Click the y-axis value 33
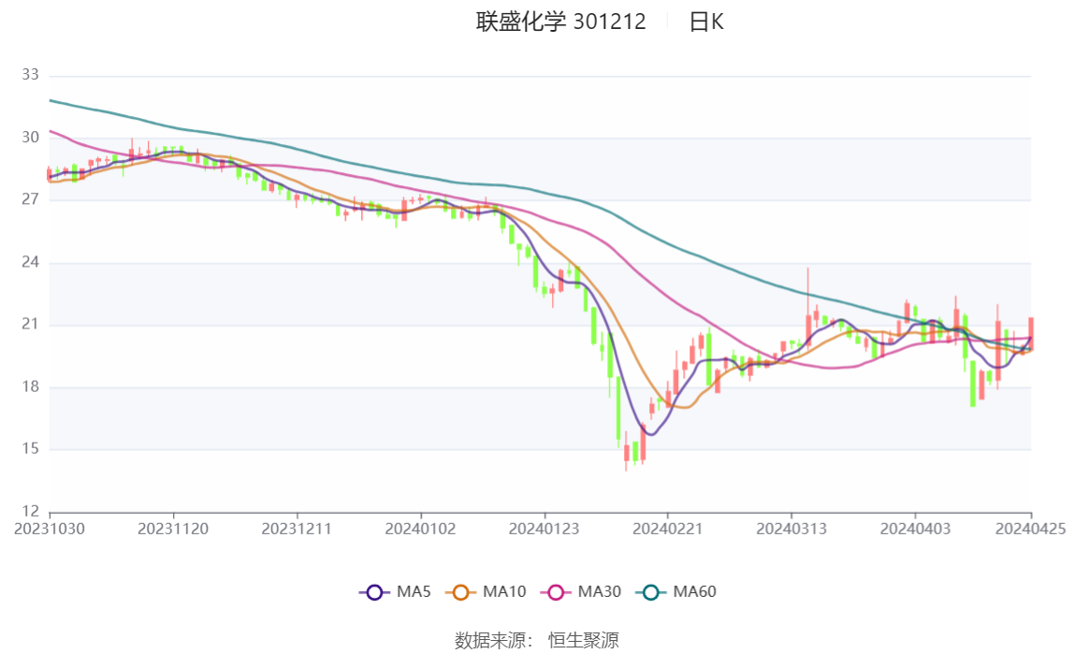Viewport: 1074px width, 654px height. click(x=30, y=75)
